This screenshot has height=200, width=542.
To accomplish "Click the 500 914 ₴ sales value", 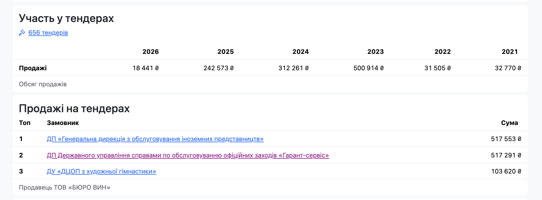I will click(x=368, y=68).
